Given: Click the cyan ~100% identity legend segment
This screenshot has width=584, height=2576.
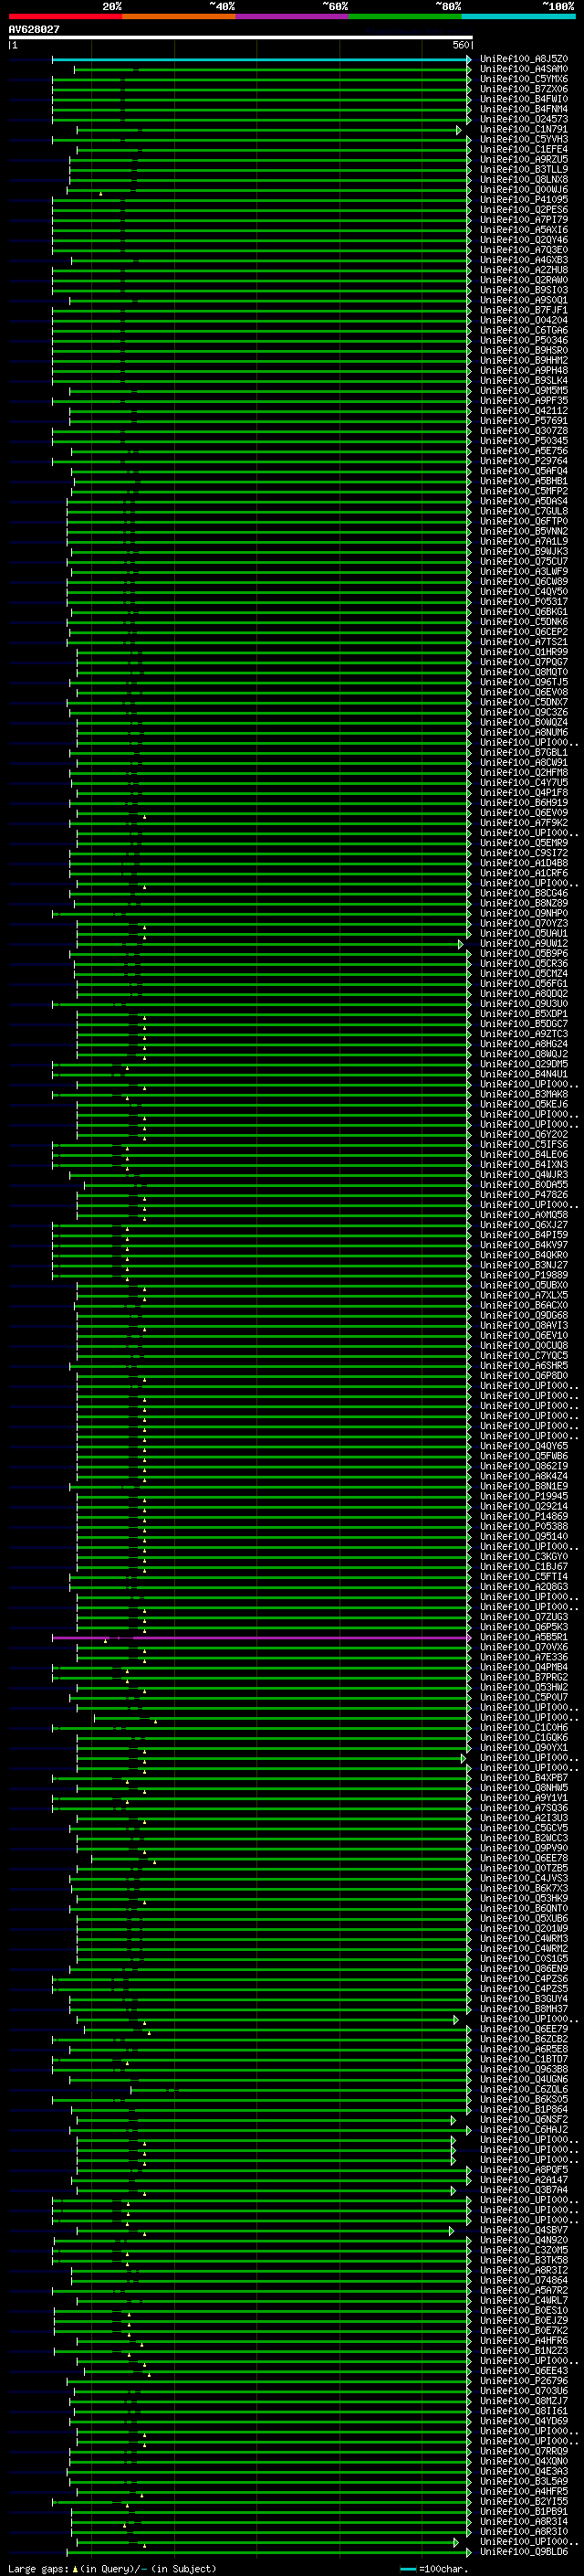Looking at the screenshot, I should pos(519,16).
